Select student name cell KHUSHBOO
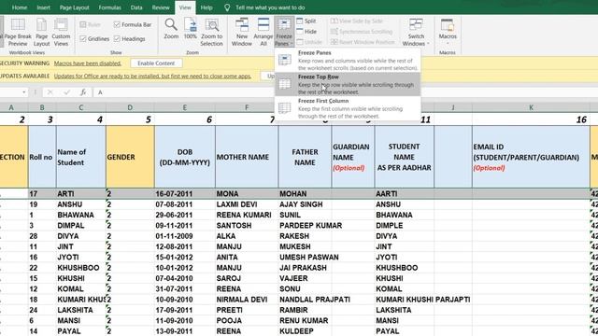598x336 pixels. click(x=81, y=268)
